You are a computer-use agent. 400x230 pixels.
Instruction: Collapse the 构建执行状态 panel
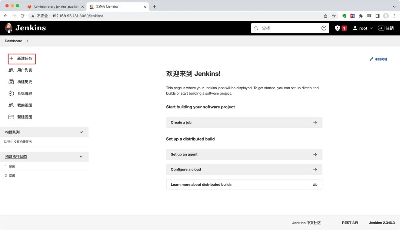81,157
